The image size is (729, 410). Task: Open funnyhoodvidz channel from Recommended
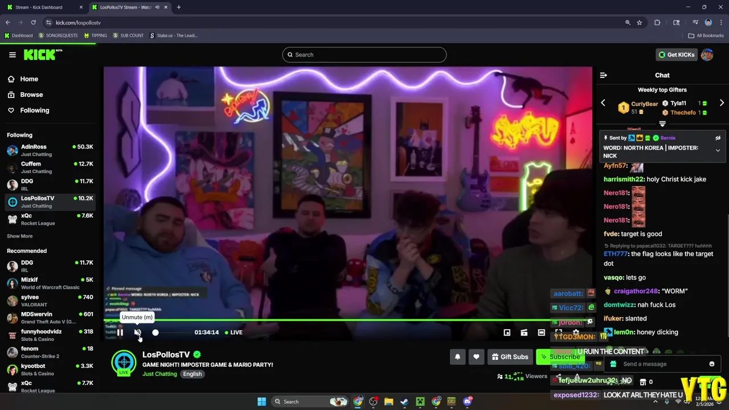[50, 335]
